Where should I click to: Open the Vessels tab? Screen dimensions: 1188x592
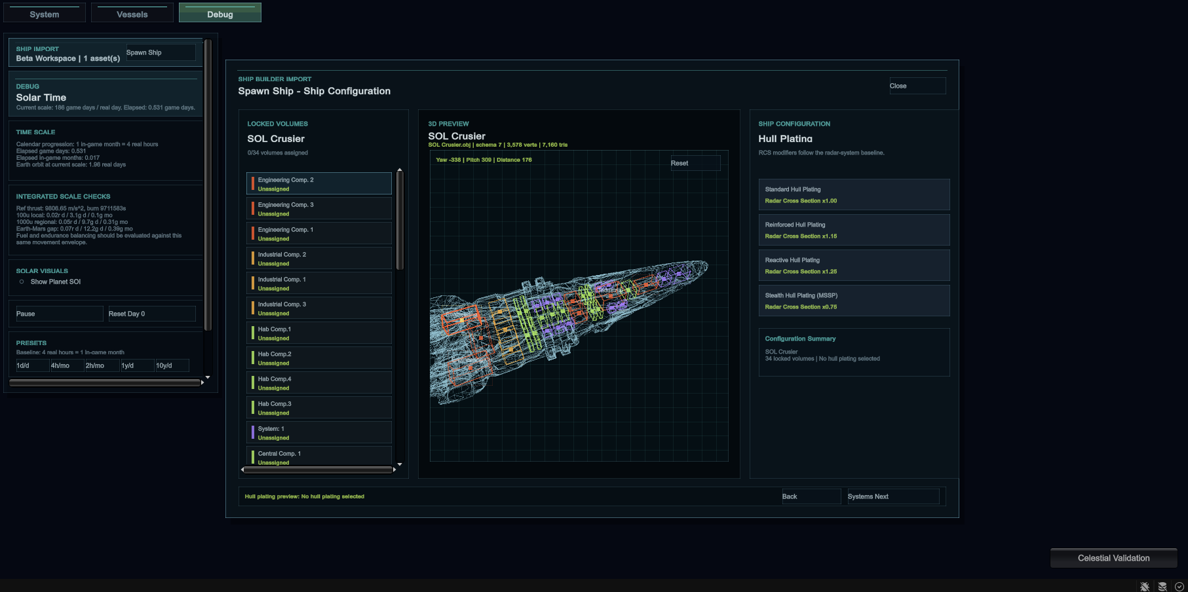[132, 13]
